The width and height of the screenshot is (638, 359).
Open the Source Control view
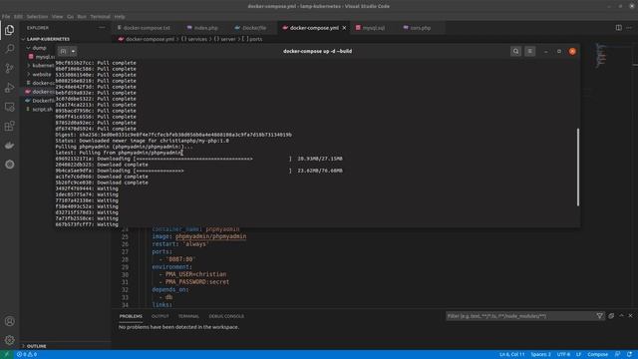[x=9, y=68]
